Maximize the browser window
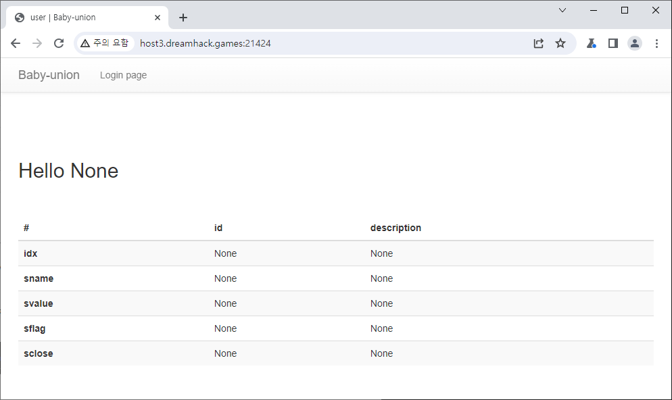Image resolution: width=672 pixels, height=400 pixels. click(x=624, y=10)
